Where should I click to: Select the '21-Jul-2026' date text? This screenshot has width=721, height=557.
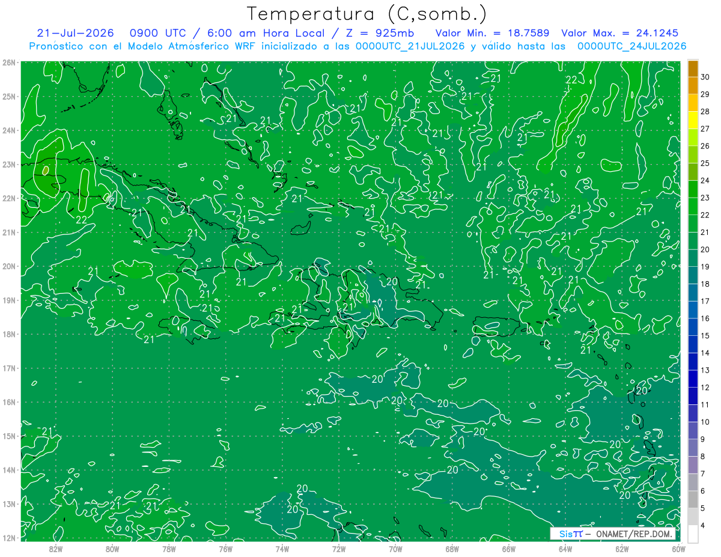75,33
